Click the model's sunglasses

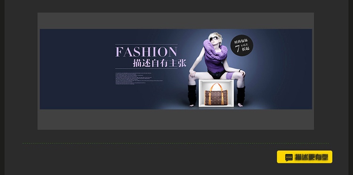(x=214, y=38)
